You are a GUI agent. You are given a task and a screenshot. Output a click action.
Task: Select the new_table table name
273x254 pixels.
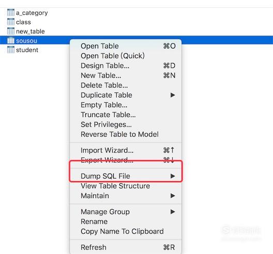click(31, 31)
